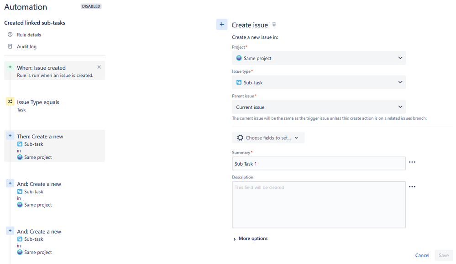Remove the Issue created trigger with X
Screen dimensions: 456x264
coord(99,66)
